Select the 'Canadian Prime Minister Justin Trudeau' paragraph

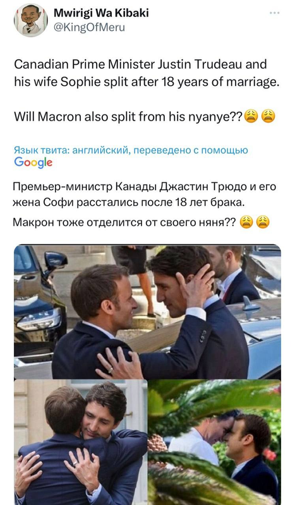pos(147,73)
